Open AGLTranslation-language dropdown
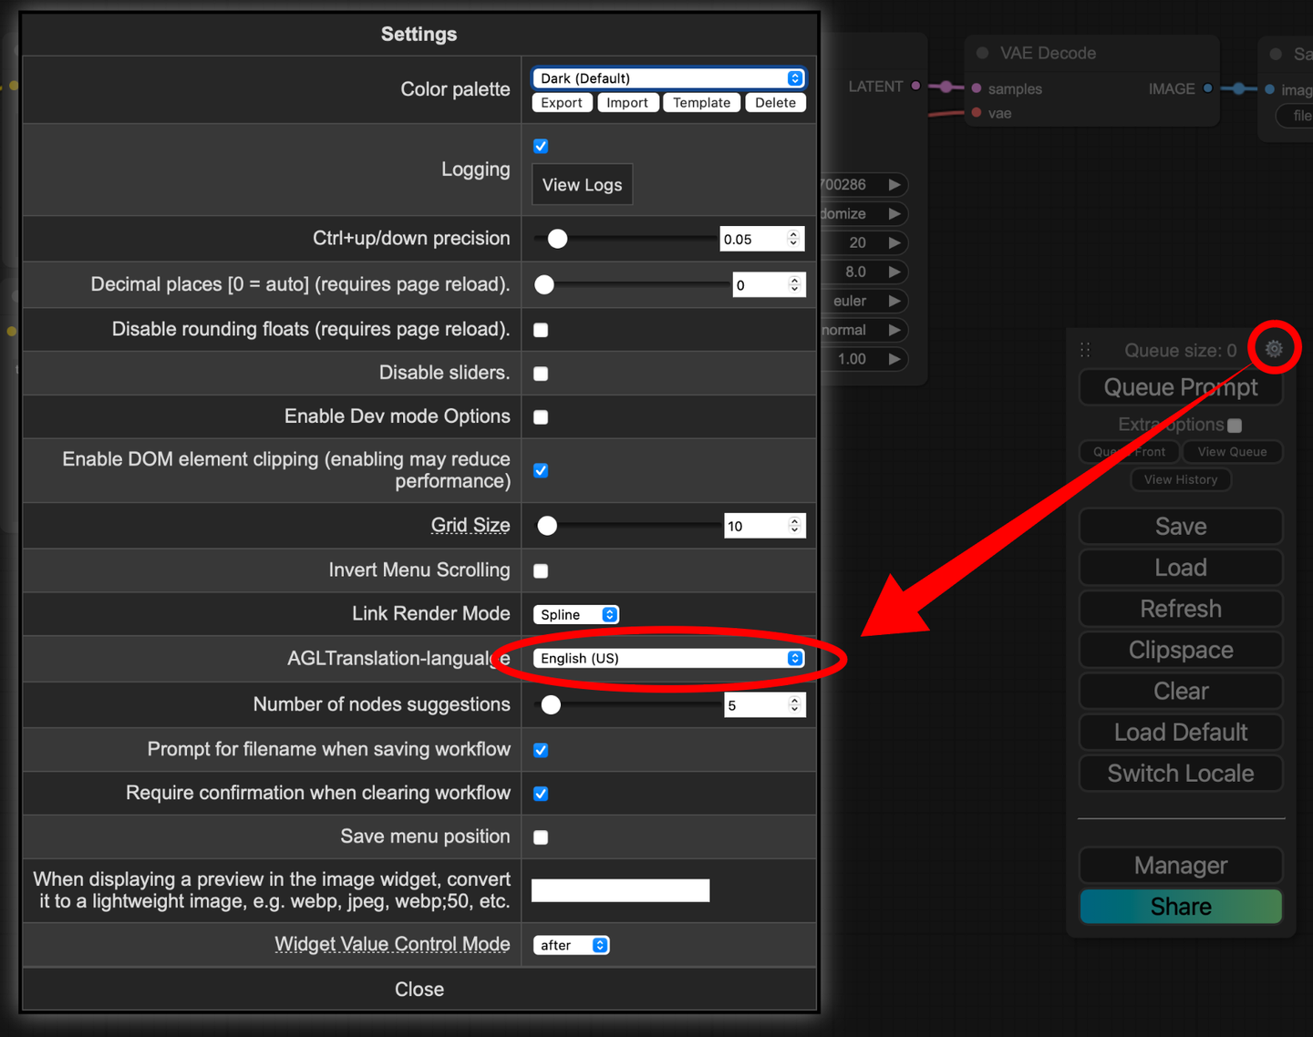This screenshot has width=1313, height=1037. (x=668, y=658)
